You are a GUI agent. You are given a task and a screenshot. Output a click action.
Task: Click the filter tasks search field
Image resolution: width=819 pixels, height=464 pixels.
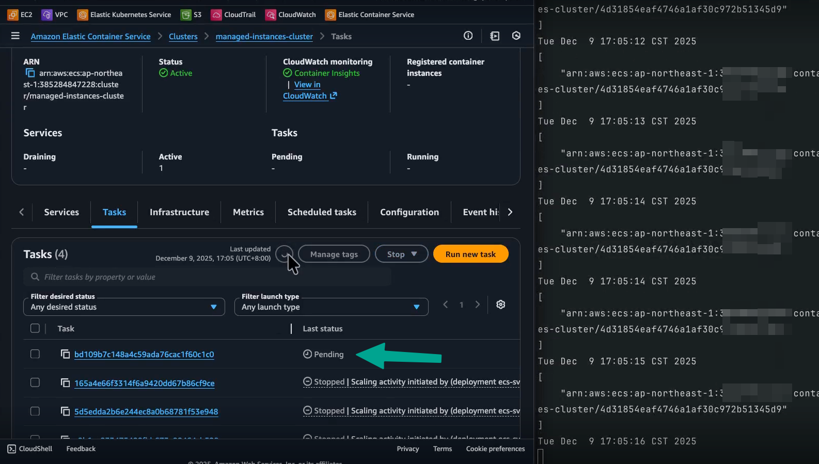pyautogui.click(x=207, y=277)
